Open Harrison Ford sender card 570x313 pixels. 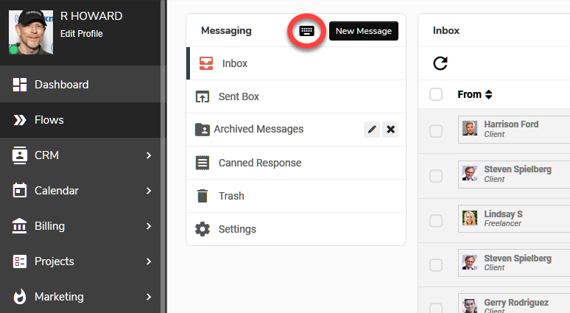tap(514, 130)
